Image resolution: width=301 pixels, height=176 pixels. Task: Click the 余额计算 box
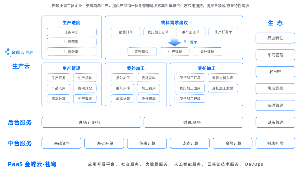[x=233, y=143]
